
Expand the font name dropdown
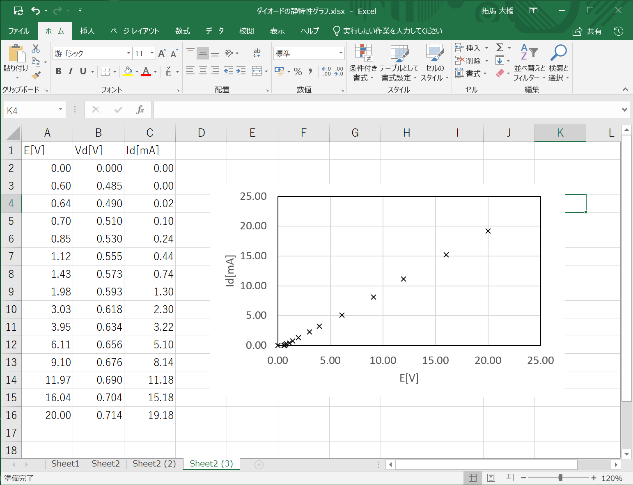(x=128, y=53)
